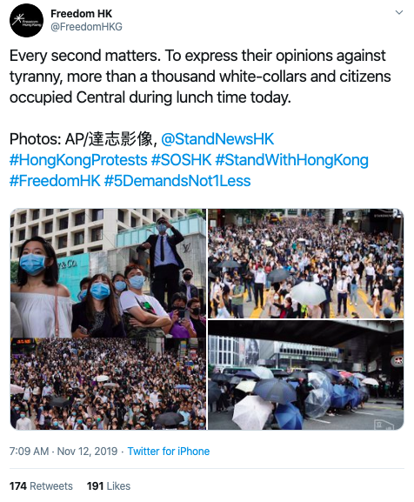View crowd photo with white umbrella
This screenshot has height=502, width=414.
pyautogui.click(x=306, y=264)
